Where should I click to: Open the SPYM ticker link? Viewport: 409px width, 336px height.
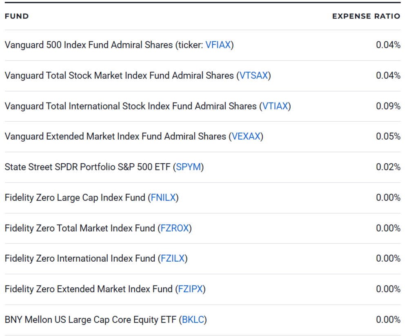coord(188,167)
